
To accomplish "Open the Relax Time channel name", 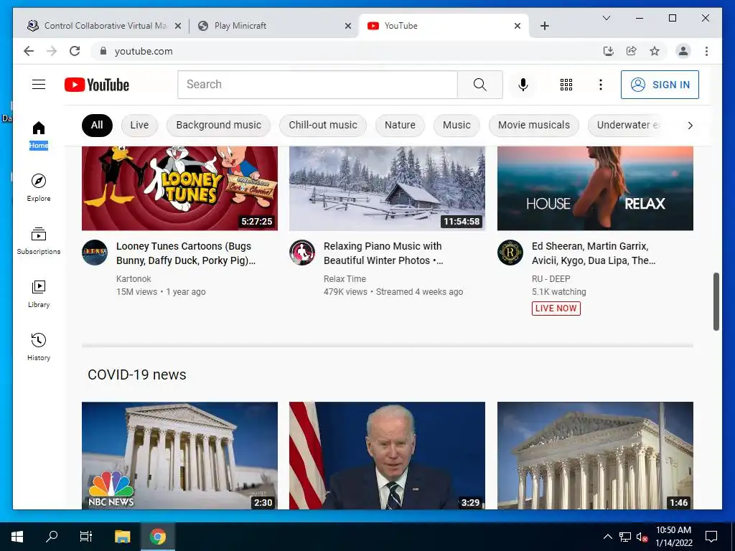I will pos(345,279).
